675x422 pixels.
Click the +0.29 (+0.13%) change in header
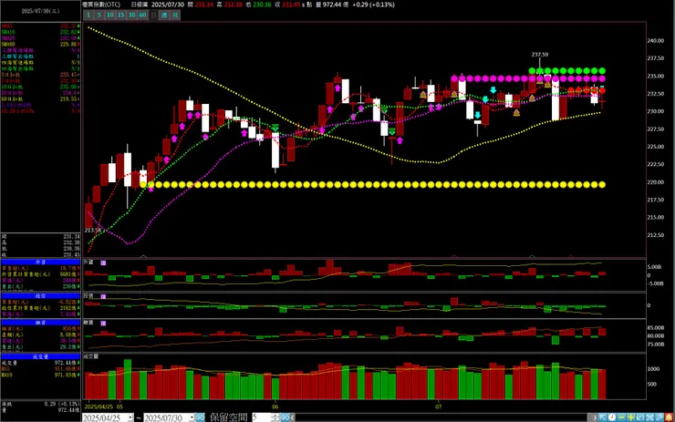(373, 5)
